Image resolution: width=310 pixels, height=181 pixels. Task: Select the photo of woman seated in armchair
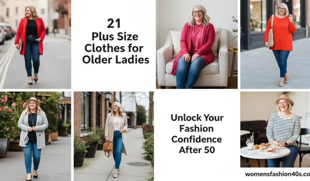click(x=197, y=44)
